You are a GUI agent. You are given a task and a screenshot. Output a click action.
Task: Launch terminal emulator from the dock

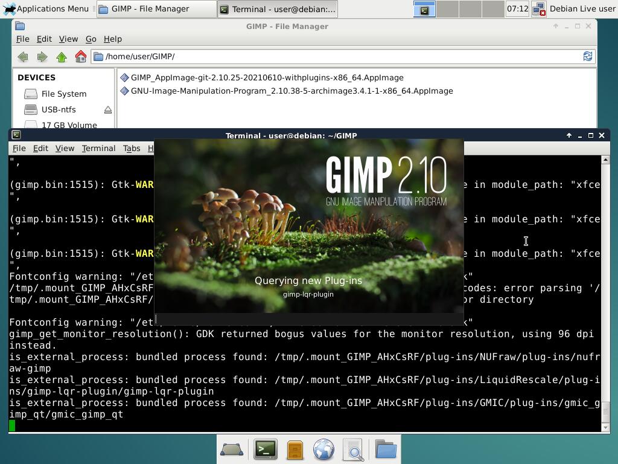tap(266, 449)
